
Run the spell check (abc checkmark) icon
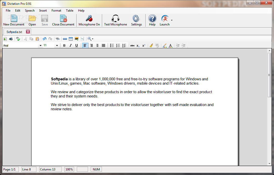[18, 39]
